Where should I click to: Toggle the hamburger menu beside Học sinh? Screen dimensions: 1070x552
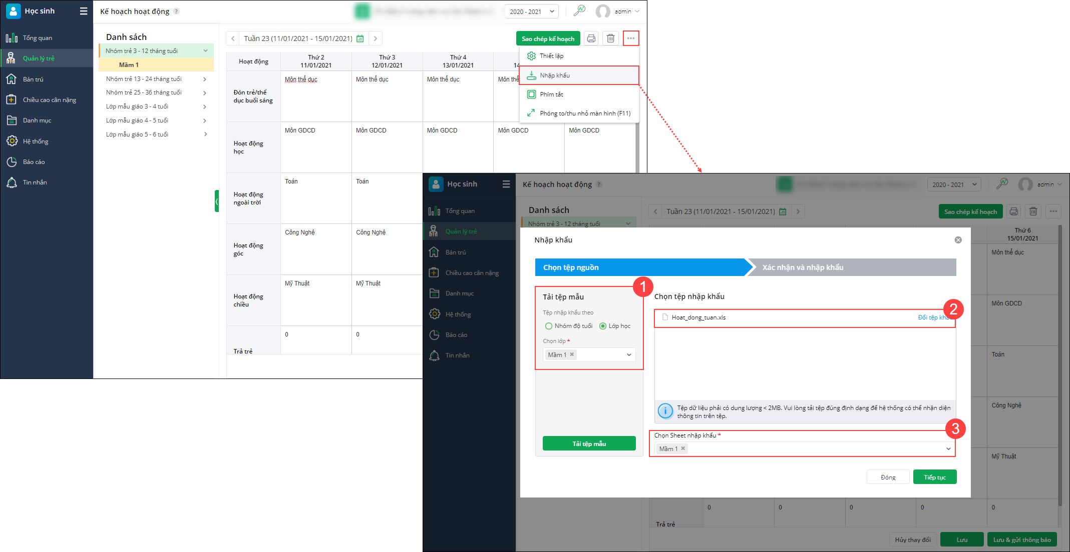84,11
